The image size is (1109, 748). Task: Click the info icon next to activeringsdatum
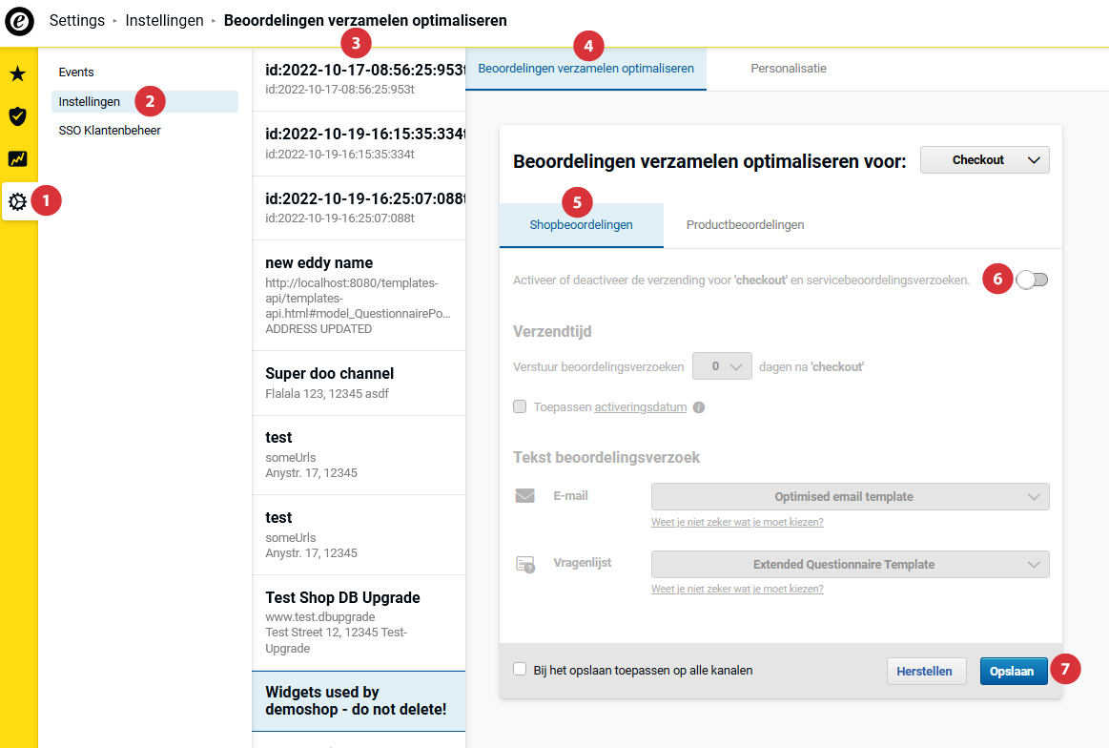tap(699, 407)
